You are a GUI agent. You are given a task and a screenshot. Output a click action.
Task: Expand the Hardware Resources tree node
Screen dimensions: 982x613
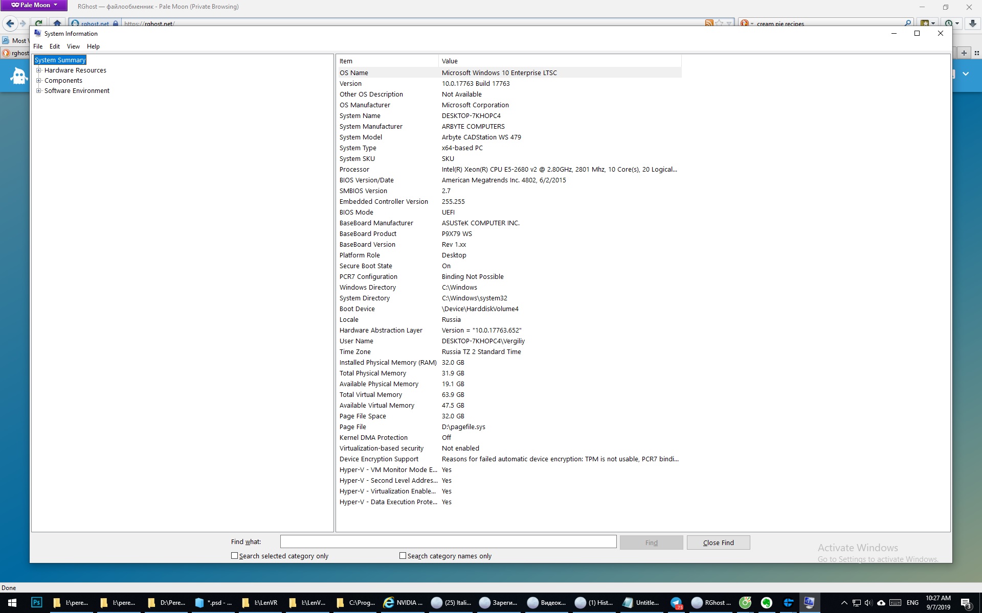pos(38,70)
